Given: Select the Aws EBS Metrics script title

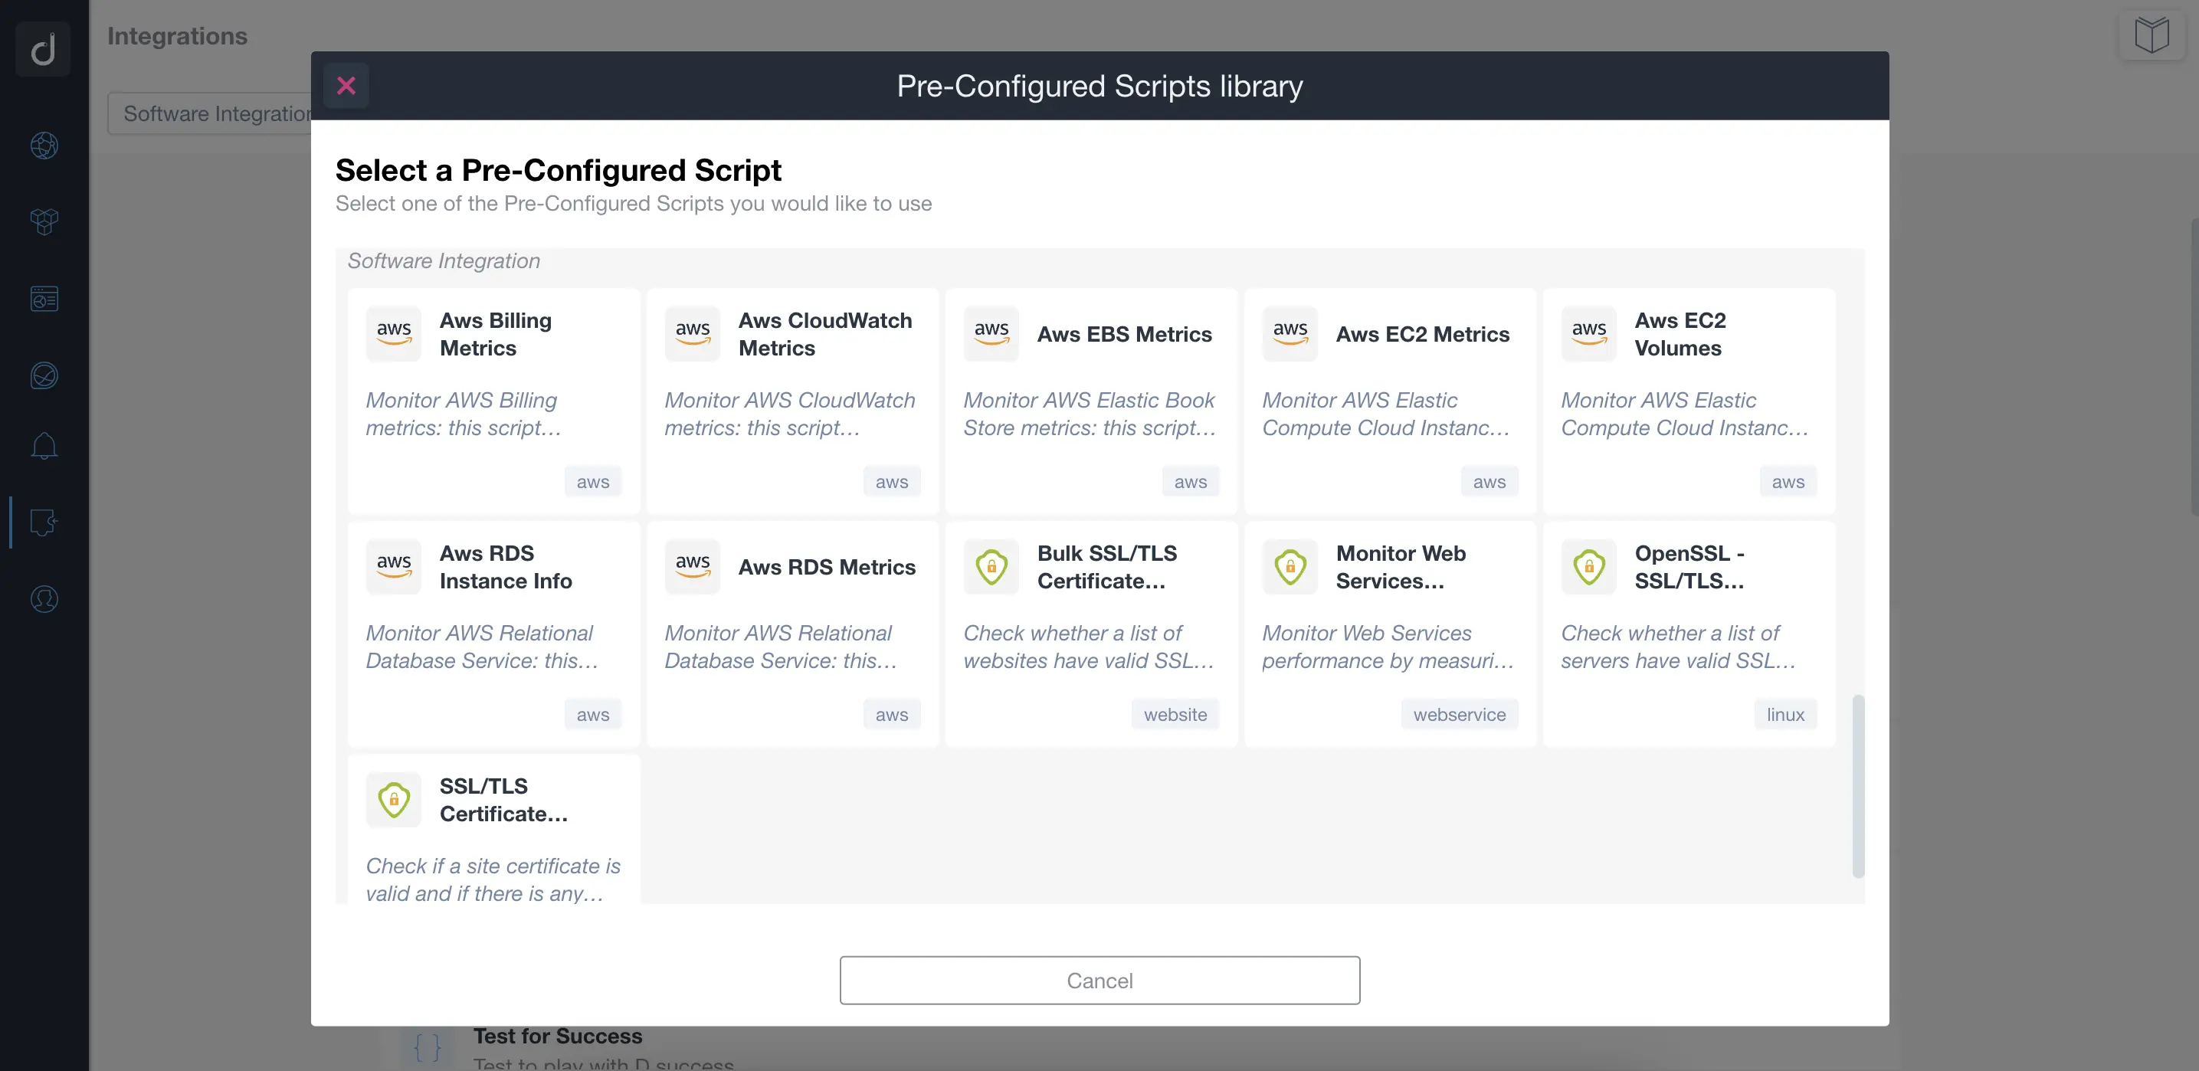Looking at the screenshot, I should 1124,334.
